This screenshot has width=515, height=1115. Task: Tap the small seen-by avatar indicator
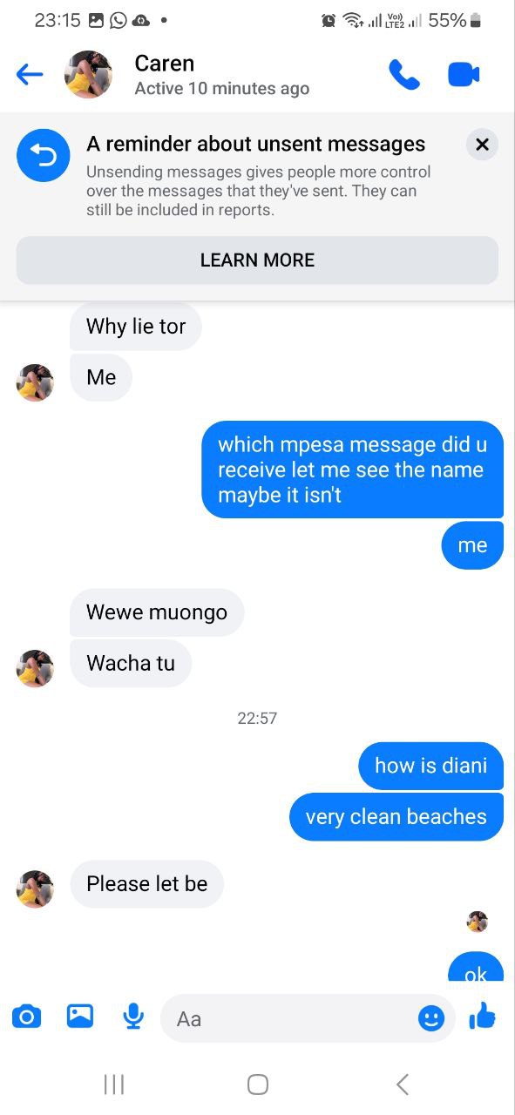478,922
